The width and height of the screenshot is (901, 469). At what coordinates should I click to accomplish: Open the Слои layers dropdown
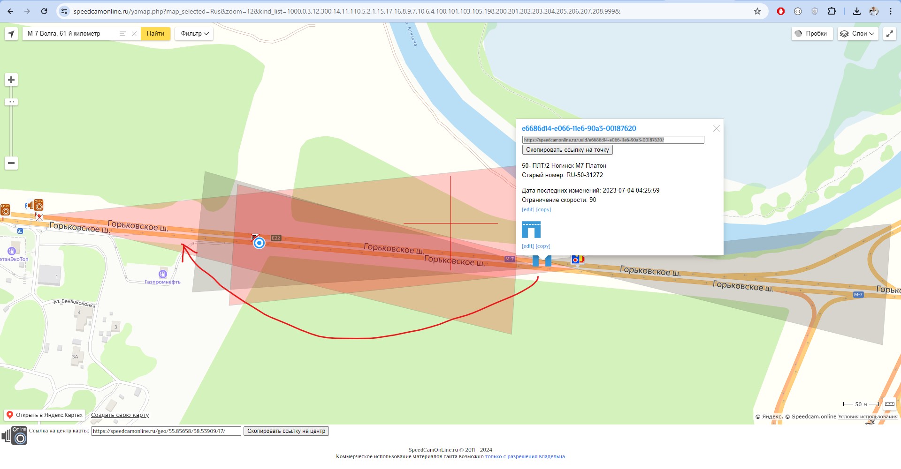(858, 34)
